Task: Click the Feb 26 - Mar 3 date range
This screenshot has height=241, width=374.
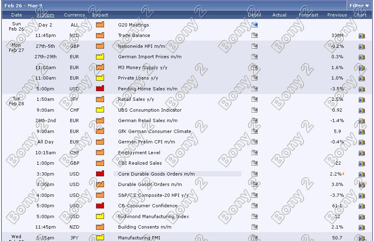Action: (x=23, y=6)
